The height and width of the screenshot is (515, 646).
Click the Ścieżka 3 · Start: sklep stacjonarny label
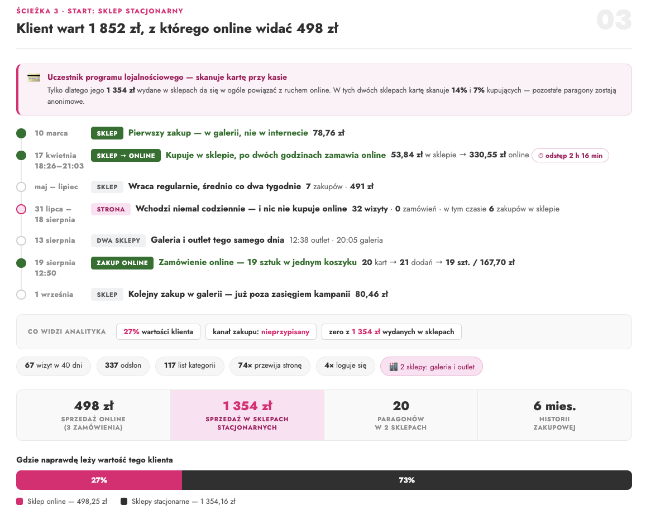coord(100,11)
